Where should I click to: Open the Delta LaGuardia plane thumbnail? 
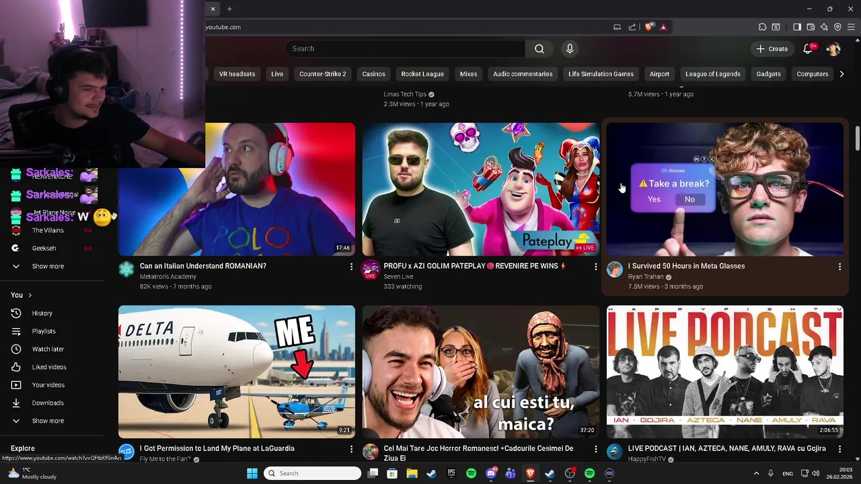tap(237, 372)
